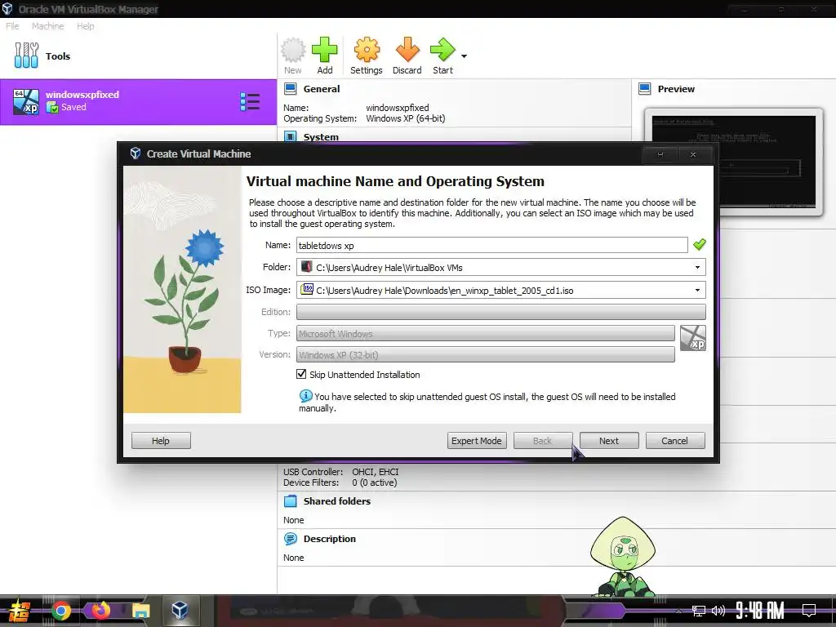This screenshot has height=627, width=836.
Task: Close the Create Virtual Machine dialog
Action: pyautogui.click(x=693, y=154)
